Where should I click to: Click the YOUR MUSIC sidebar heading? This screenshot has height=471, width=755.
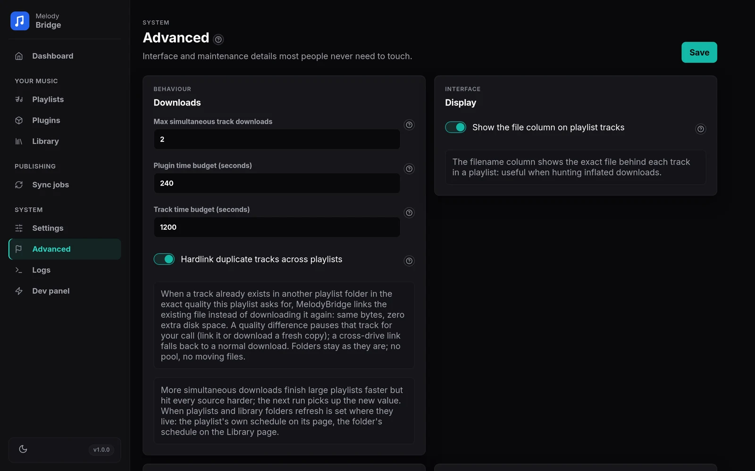[36, 81]
